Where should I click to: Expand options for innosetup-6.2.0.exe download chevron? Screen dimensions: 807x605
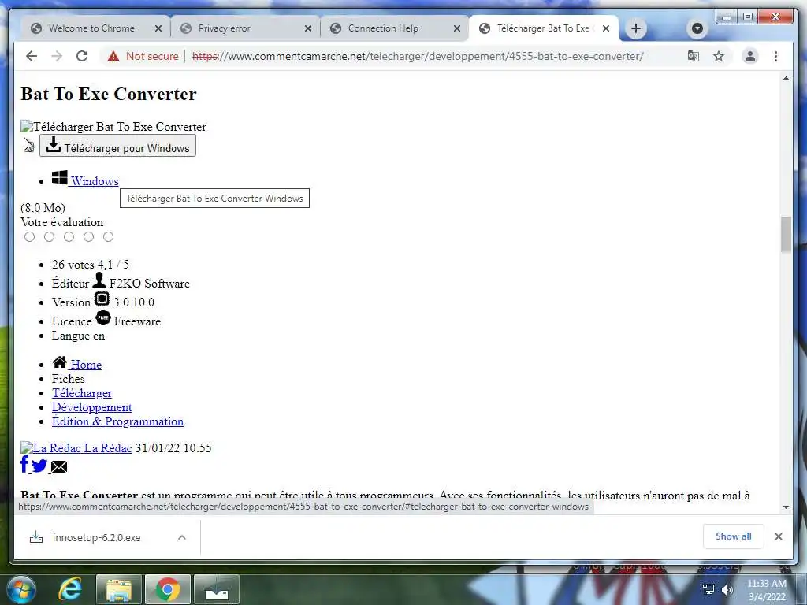pyautogui.click(x=182, y=537)
